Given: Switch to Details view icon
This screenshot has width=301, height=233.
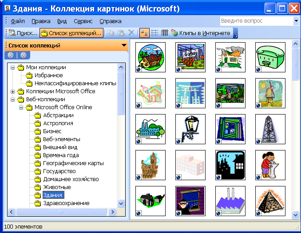Looking at the screenshot, I should coord(165,33).
